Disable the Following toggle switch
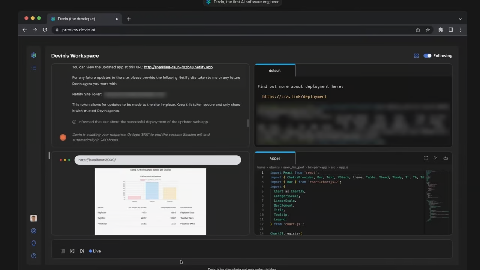The image size is (480, 270). click(x=427, y=56)
